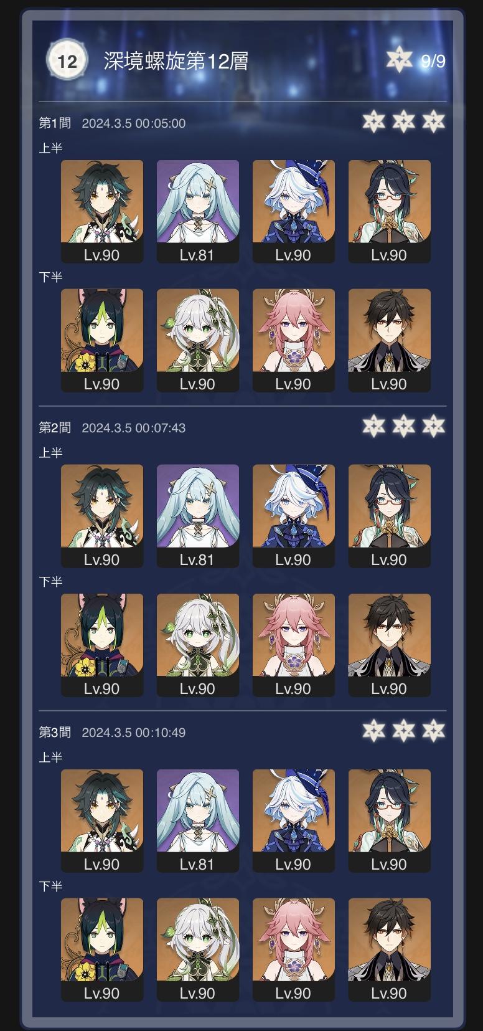Click first star of chamber 1 rating

click(x=373, y=121)
